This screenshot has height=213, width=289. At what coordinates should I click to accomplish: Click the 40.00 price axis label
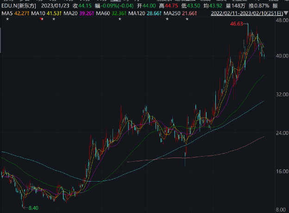click(x=282, y=56)
